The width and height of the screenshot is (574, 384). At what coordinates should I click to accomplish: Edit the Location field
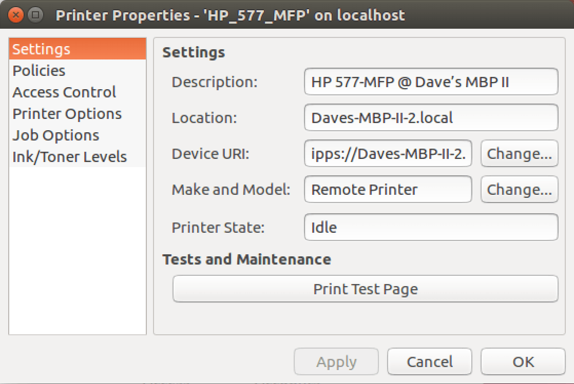click(x=431, y=117)
